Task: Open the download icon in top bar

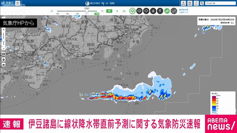Action: click(x=183, y=3)
